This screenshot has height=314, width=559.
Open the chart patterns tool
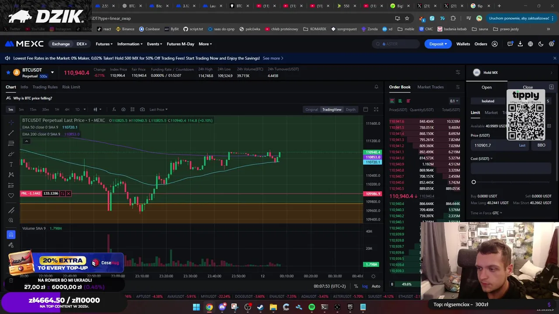tap(11, 175)
